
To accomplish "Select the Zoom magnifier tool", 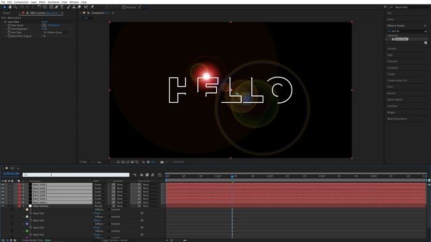I will (15, 7).
